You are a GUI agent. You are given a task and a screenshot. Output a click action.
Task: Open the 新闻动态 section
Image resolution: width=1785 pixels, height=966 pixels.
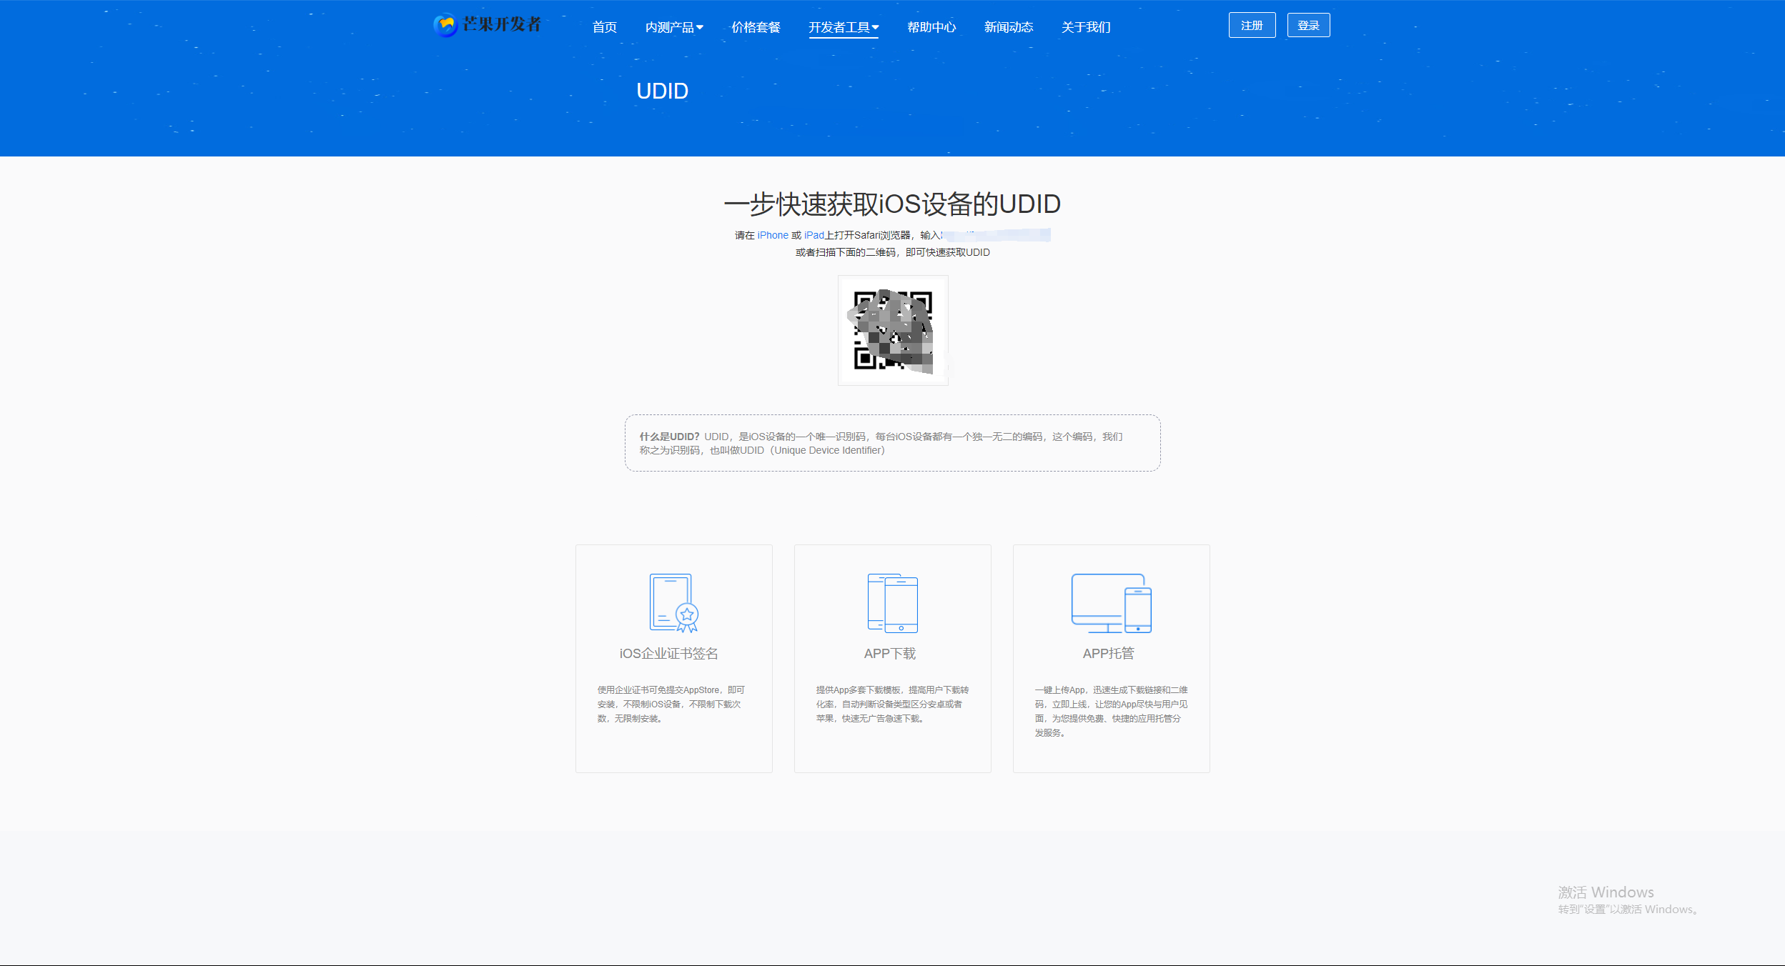point(1009,27)
